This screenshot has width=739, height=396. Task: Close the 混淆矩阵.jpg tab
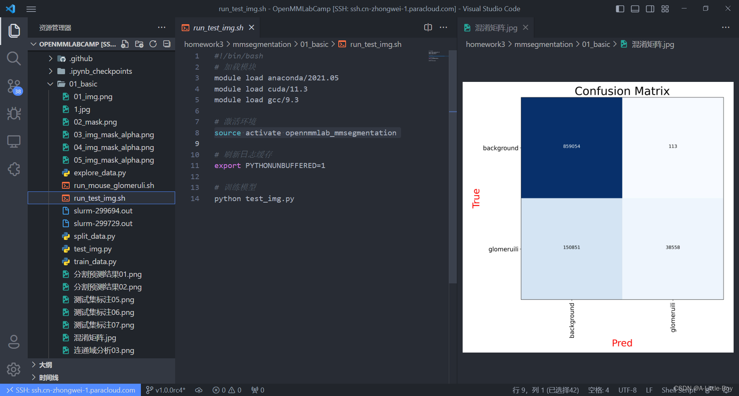(x=526, y=28)
